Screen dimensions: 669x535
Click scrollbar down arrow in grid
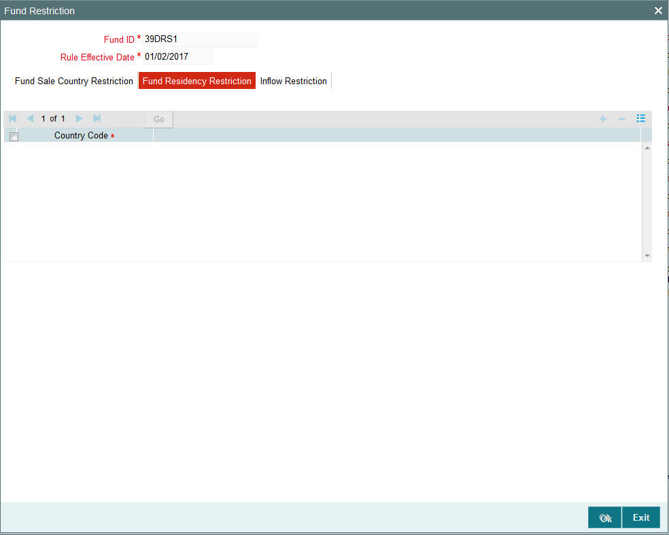647,255
